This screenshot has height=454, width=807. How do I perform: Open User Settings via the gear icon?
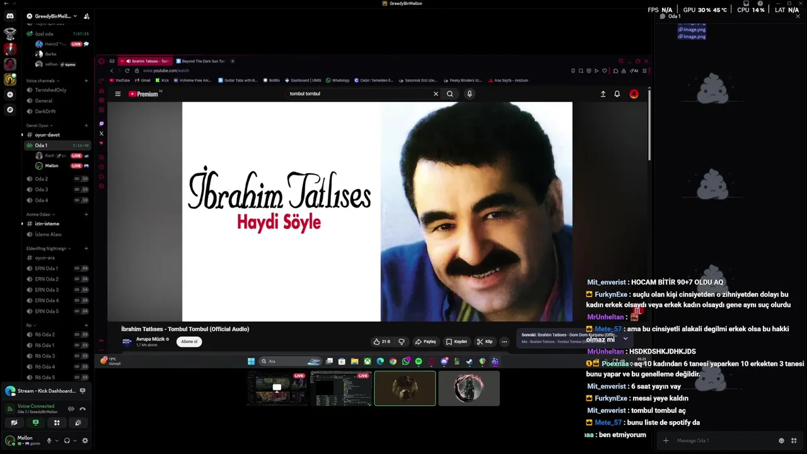pyautogui.click(x=85, y=441)
